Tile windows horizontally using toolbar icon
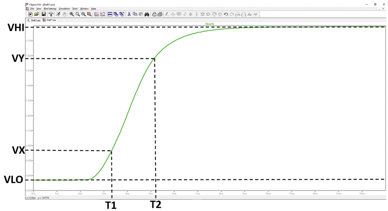The width and height of the screenshot is (388, 211). point(110,14)
